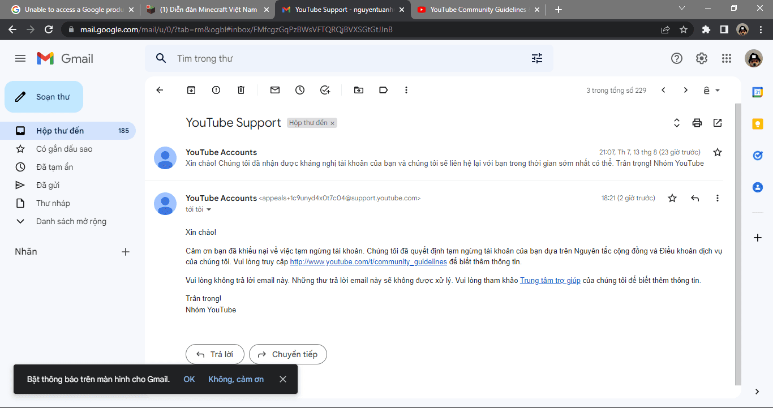
Task: Open the 'Trung tâm trợ giúp' link
Action: pyautogui.click(x=550, y=280)
